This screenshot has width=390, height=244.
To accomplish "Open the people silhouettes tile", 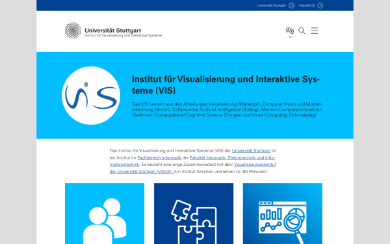I will 105,213.
